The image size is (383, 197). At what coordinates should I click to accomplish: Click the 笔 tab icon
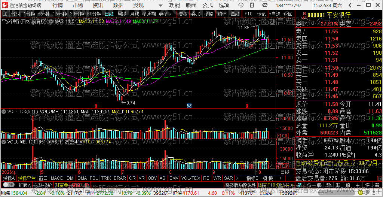pyautogui.click(x=300, y=185)
